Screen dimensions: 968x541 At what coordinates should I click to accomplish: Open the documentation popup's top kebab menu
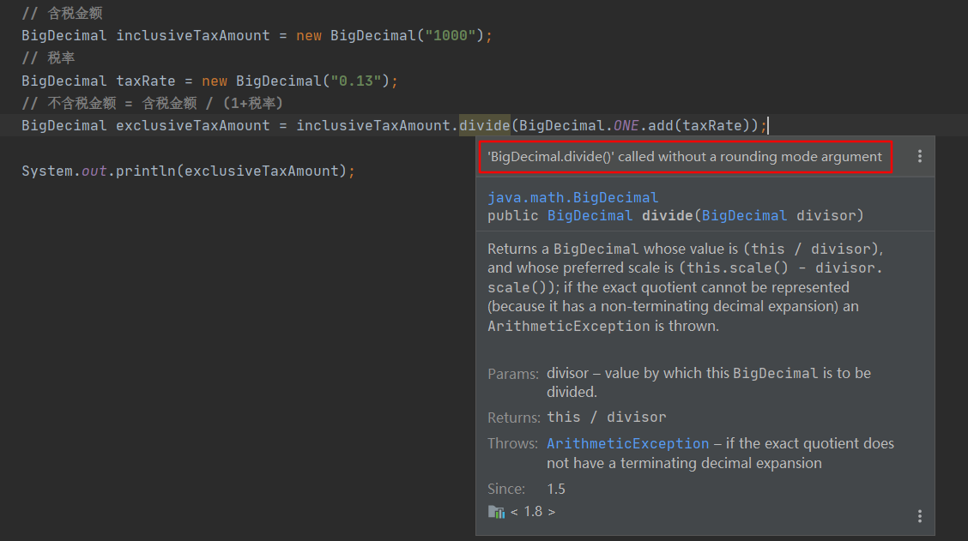(919, 156)
